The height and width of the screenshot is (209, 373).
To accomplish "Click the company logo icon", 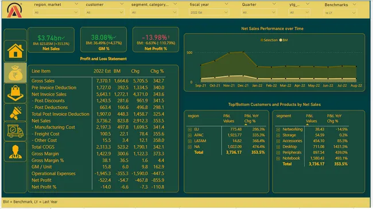I will pyautogui.click(x=14, y=10).
